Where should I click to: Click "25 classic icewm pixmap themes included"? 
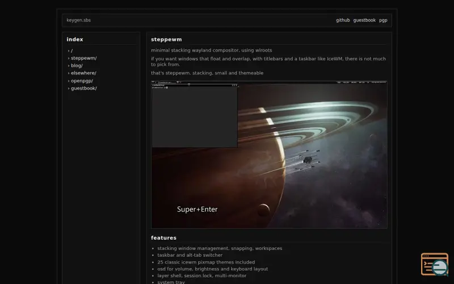tap(206, 262)
